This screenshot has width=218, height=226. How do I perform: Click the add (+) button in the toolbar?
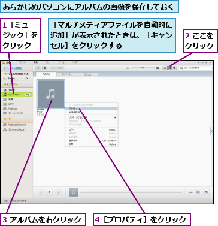tap(38, 68)
